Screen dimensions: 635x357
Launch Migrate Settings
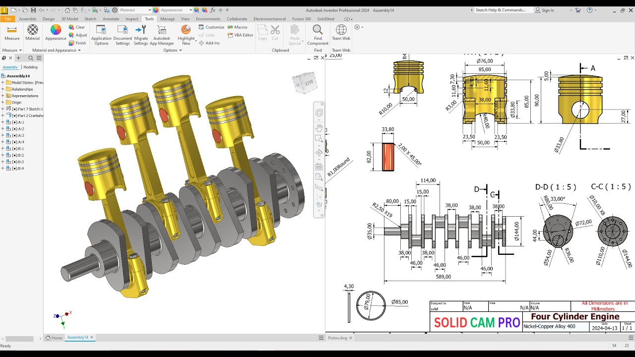click(x=141, y=35)
